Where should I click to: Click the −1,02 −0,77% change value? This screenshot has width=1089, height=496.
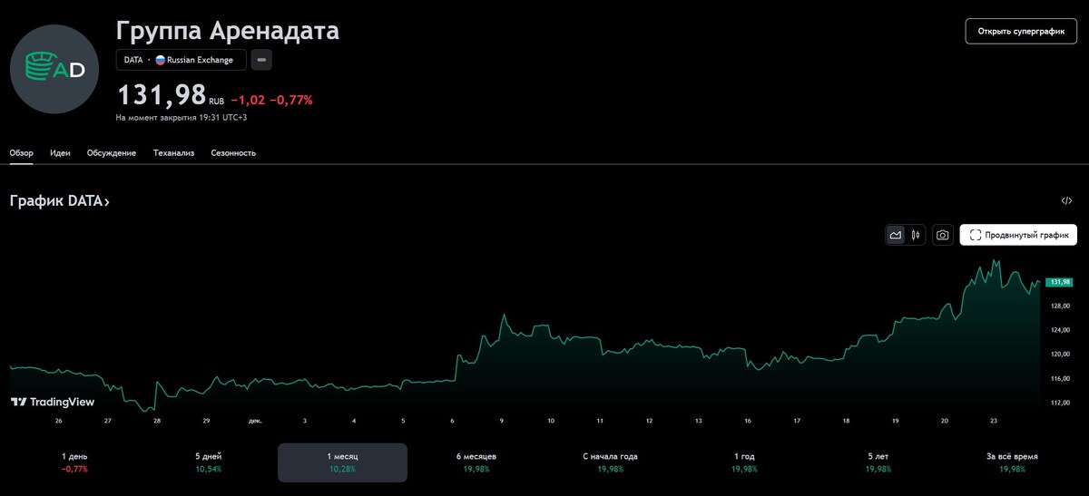pos(271,101)
